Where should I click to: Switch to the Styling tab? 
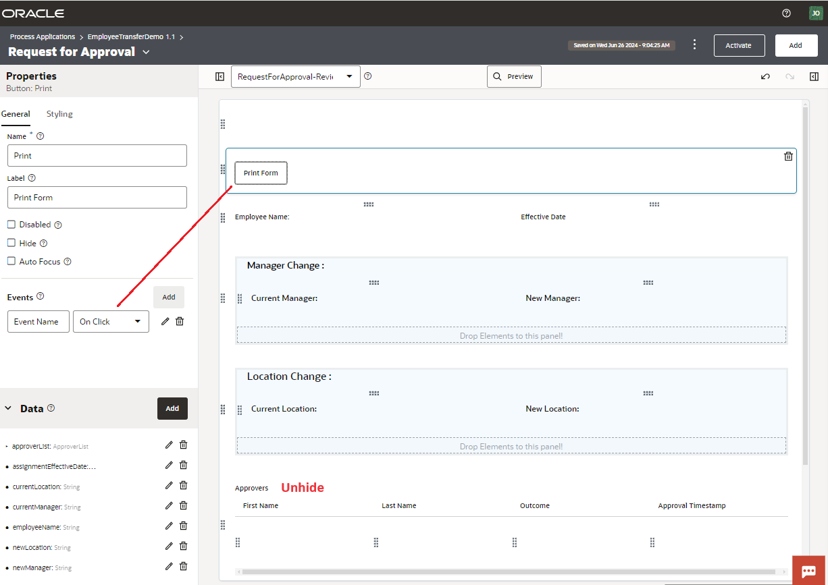coord(59,114)
